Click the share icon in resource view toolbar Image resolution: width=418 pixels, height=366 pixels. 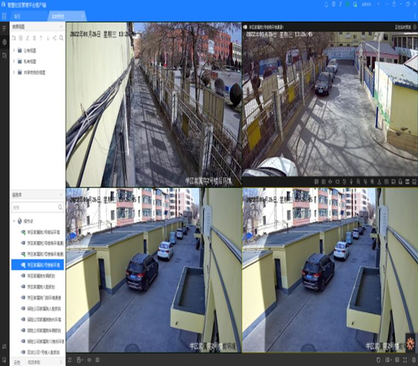[x=54, y=38]
